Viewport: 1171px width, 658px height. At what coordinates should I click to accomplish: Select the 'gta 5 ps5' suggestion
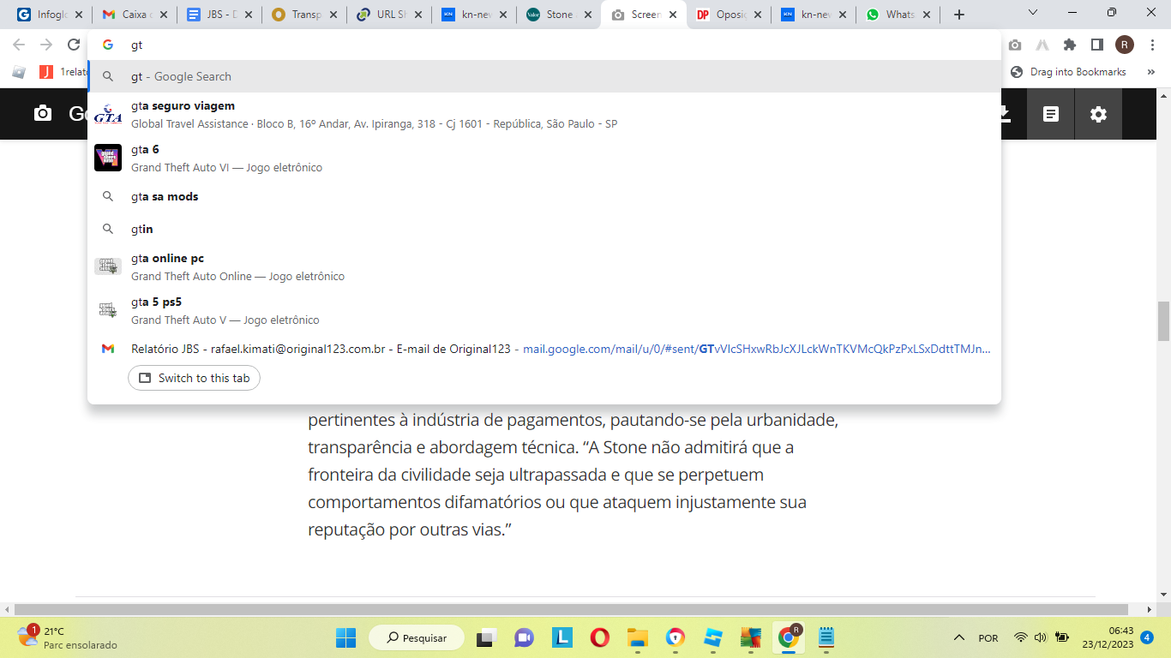544,310
